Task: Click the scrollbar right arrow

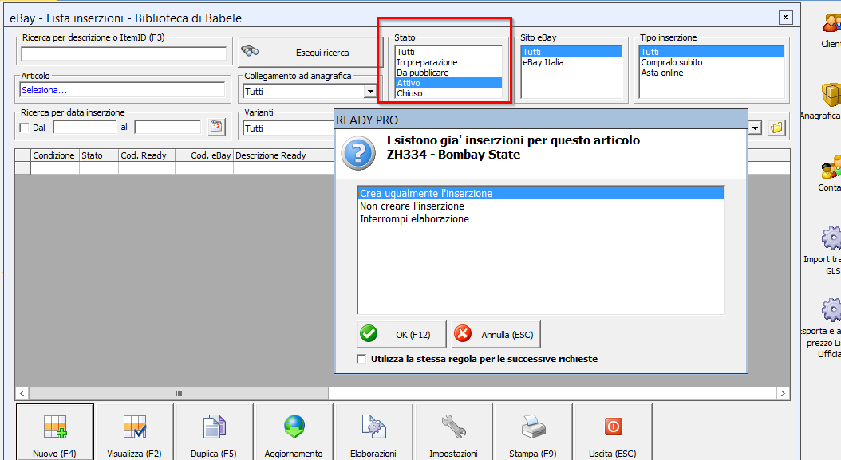Action: (x=783, y=394)
